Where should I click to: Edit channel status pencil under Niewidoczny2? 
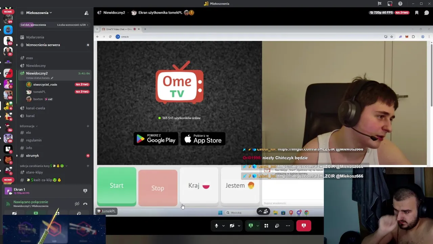52,78
